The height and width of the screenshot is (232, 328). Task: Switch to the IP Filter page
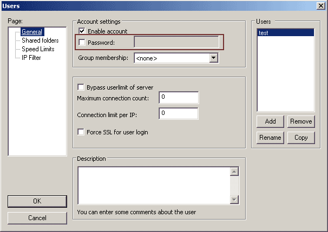31,58
